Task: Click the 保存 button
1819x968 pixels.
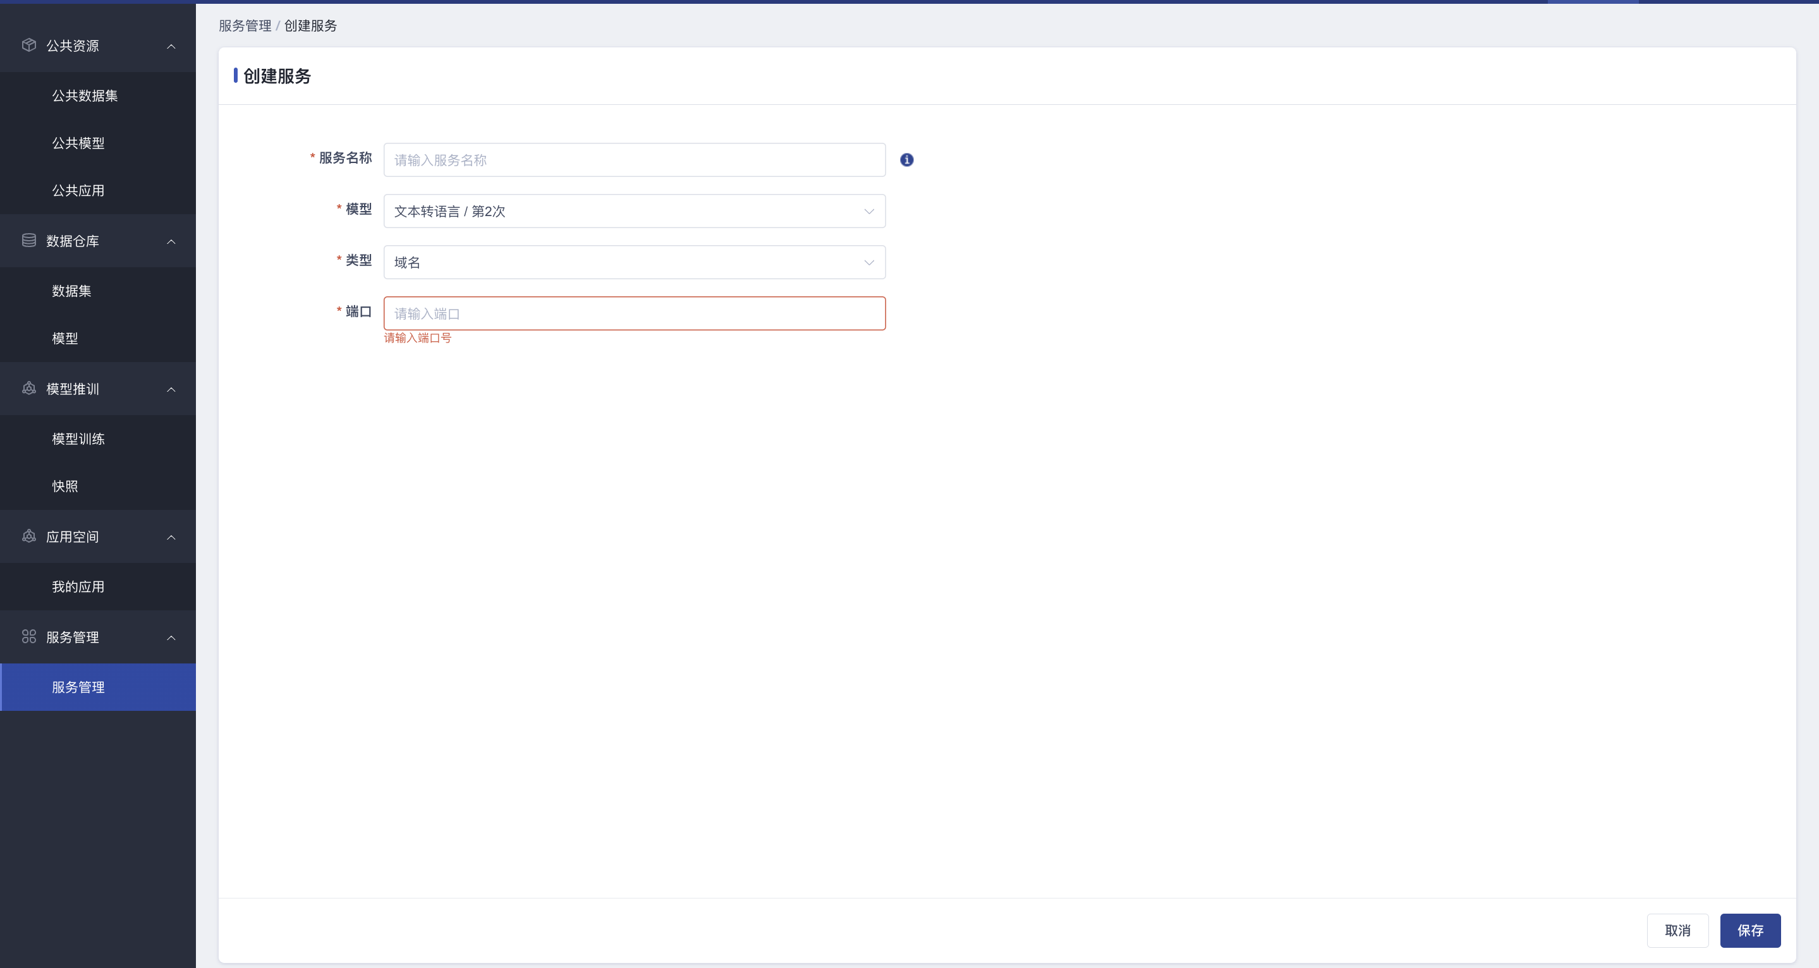Action: 1750,931
